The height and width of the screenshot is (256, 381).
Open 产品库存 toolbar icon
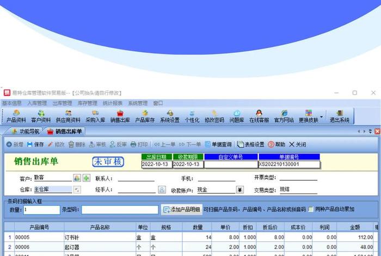point(145,116)
